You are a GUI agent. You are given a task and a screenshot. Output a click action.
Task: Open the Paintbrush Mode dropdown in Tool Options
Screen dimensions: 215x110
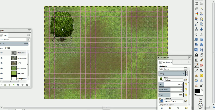(x=185, y=69)
